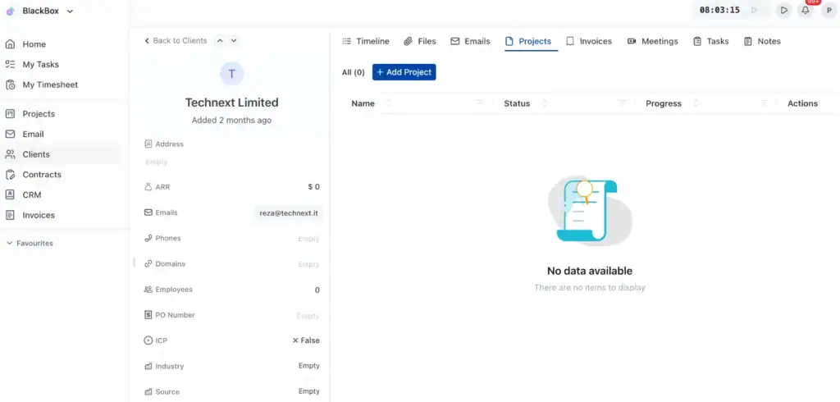
Task: Click the ARR value $ 0
Action: 313,187
